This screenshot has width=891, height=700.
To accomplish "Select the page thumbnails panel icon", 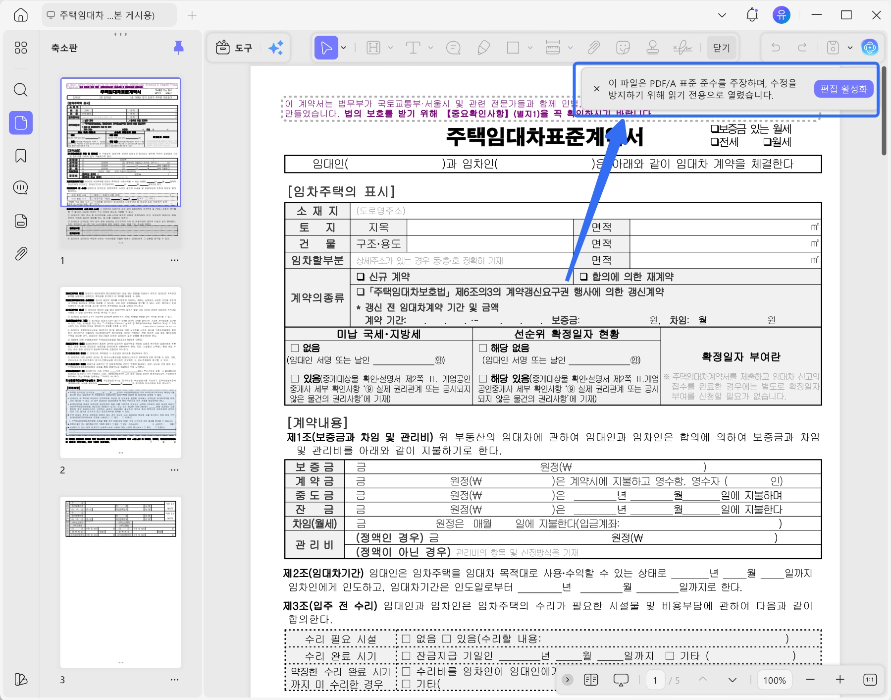I will (21, 122).
